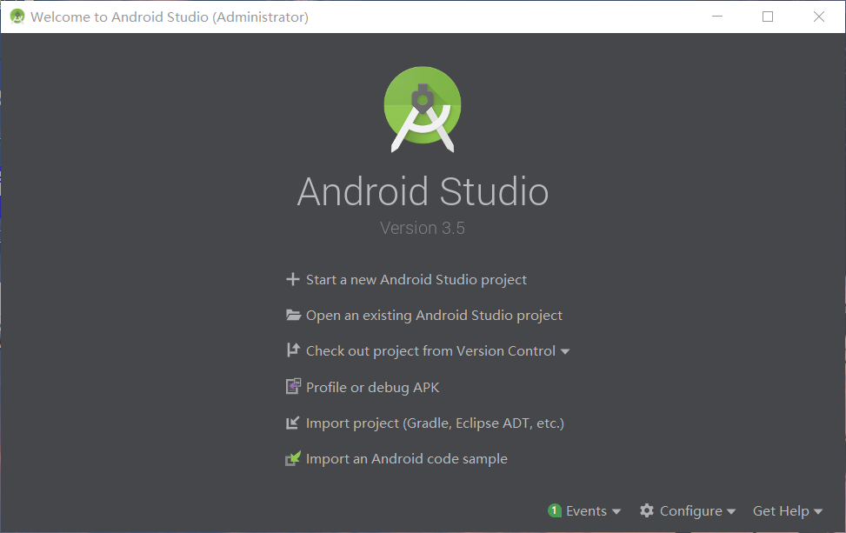
Task: Open an existing Android Studio project
Action: coord(434,315)
